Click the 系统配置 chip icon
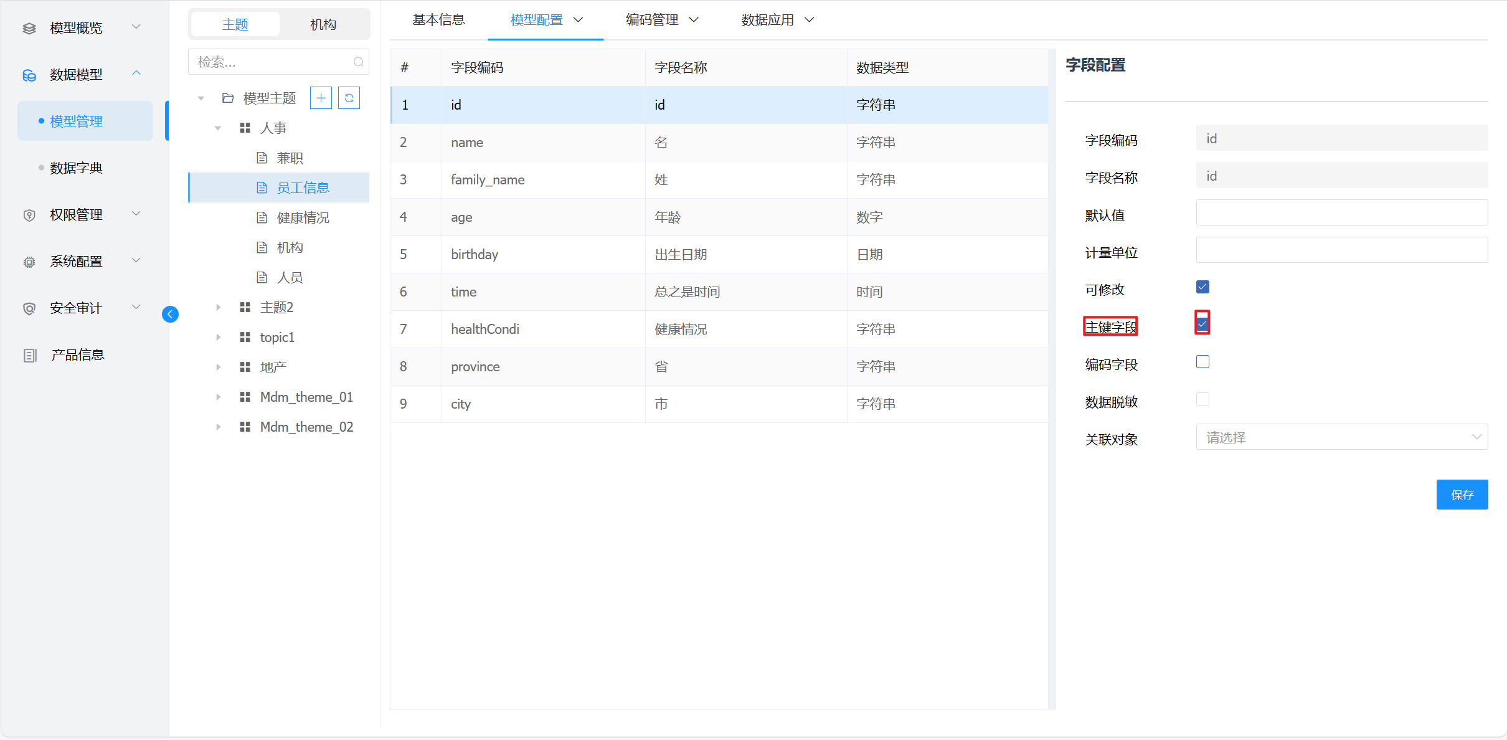Viewport: 1507px width, 740px height. [29, 262]
